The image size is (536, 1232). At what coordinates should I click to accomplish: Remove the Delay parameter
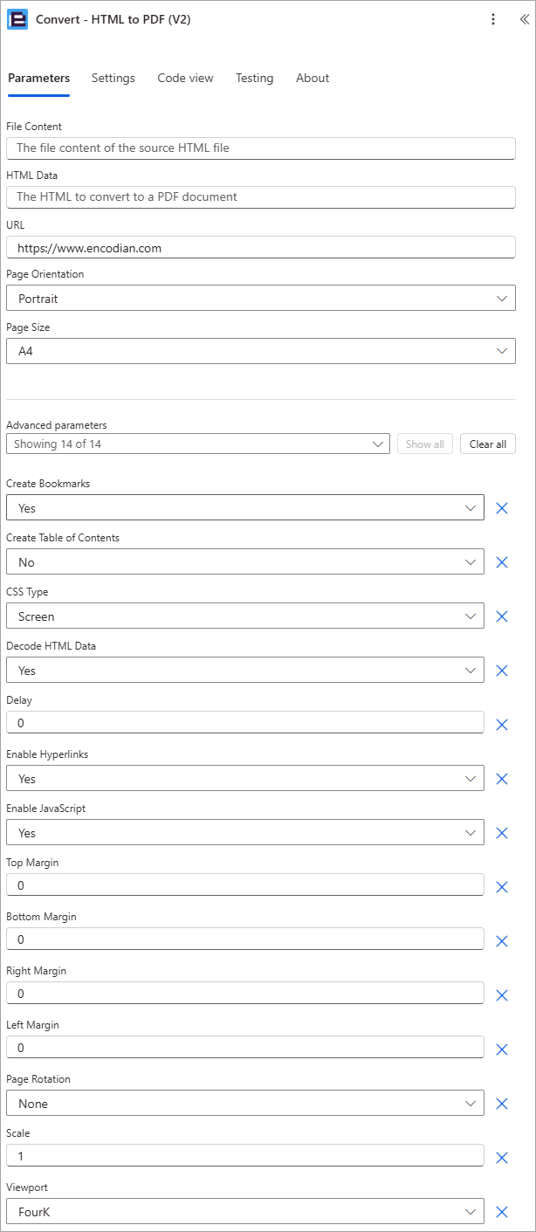coord(502,725)
